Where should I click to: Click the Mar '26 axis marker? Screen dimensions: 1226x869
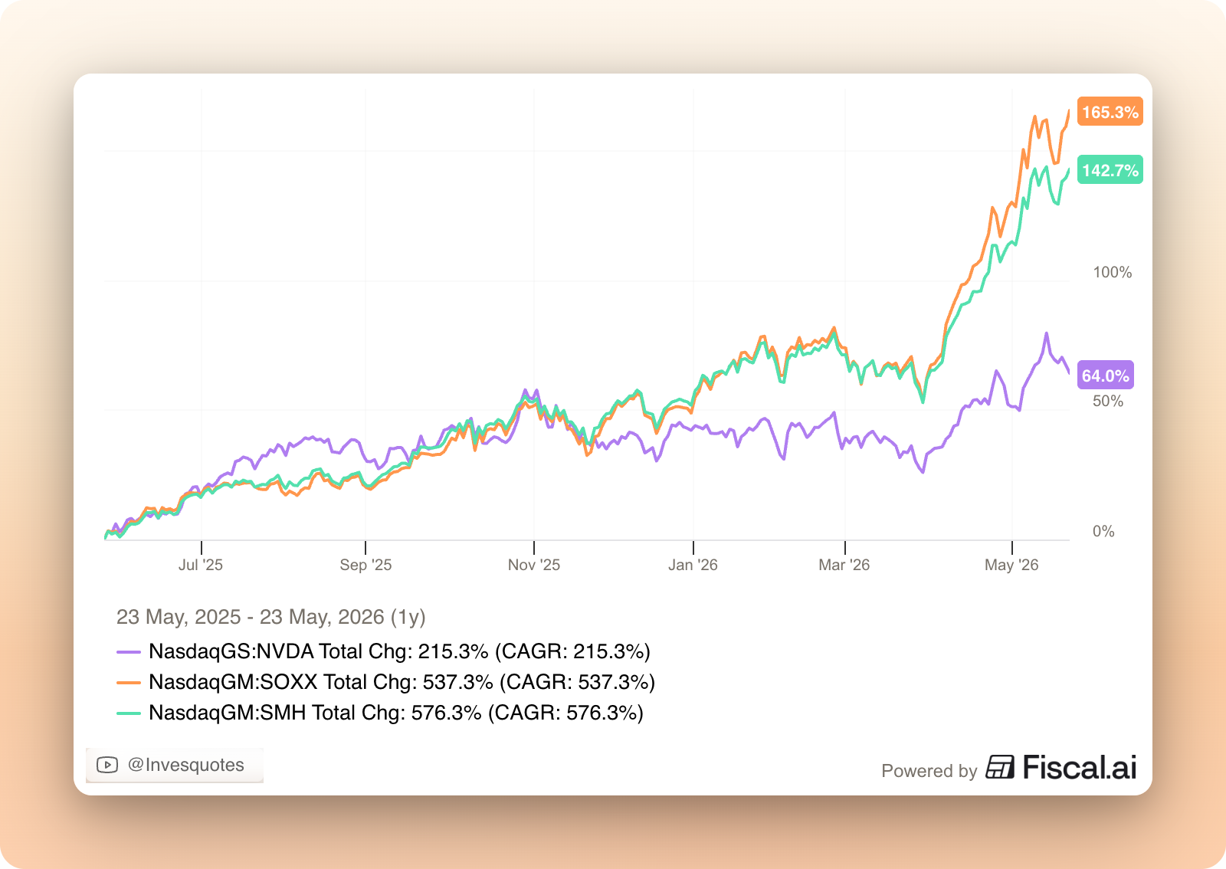[x=844, y=565]
